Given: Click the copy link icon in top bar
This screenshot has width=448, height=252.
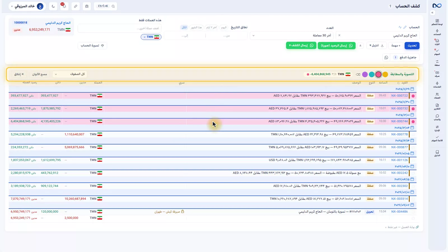Looking at the screenshot, I should point(76,6).
